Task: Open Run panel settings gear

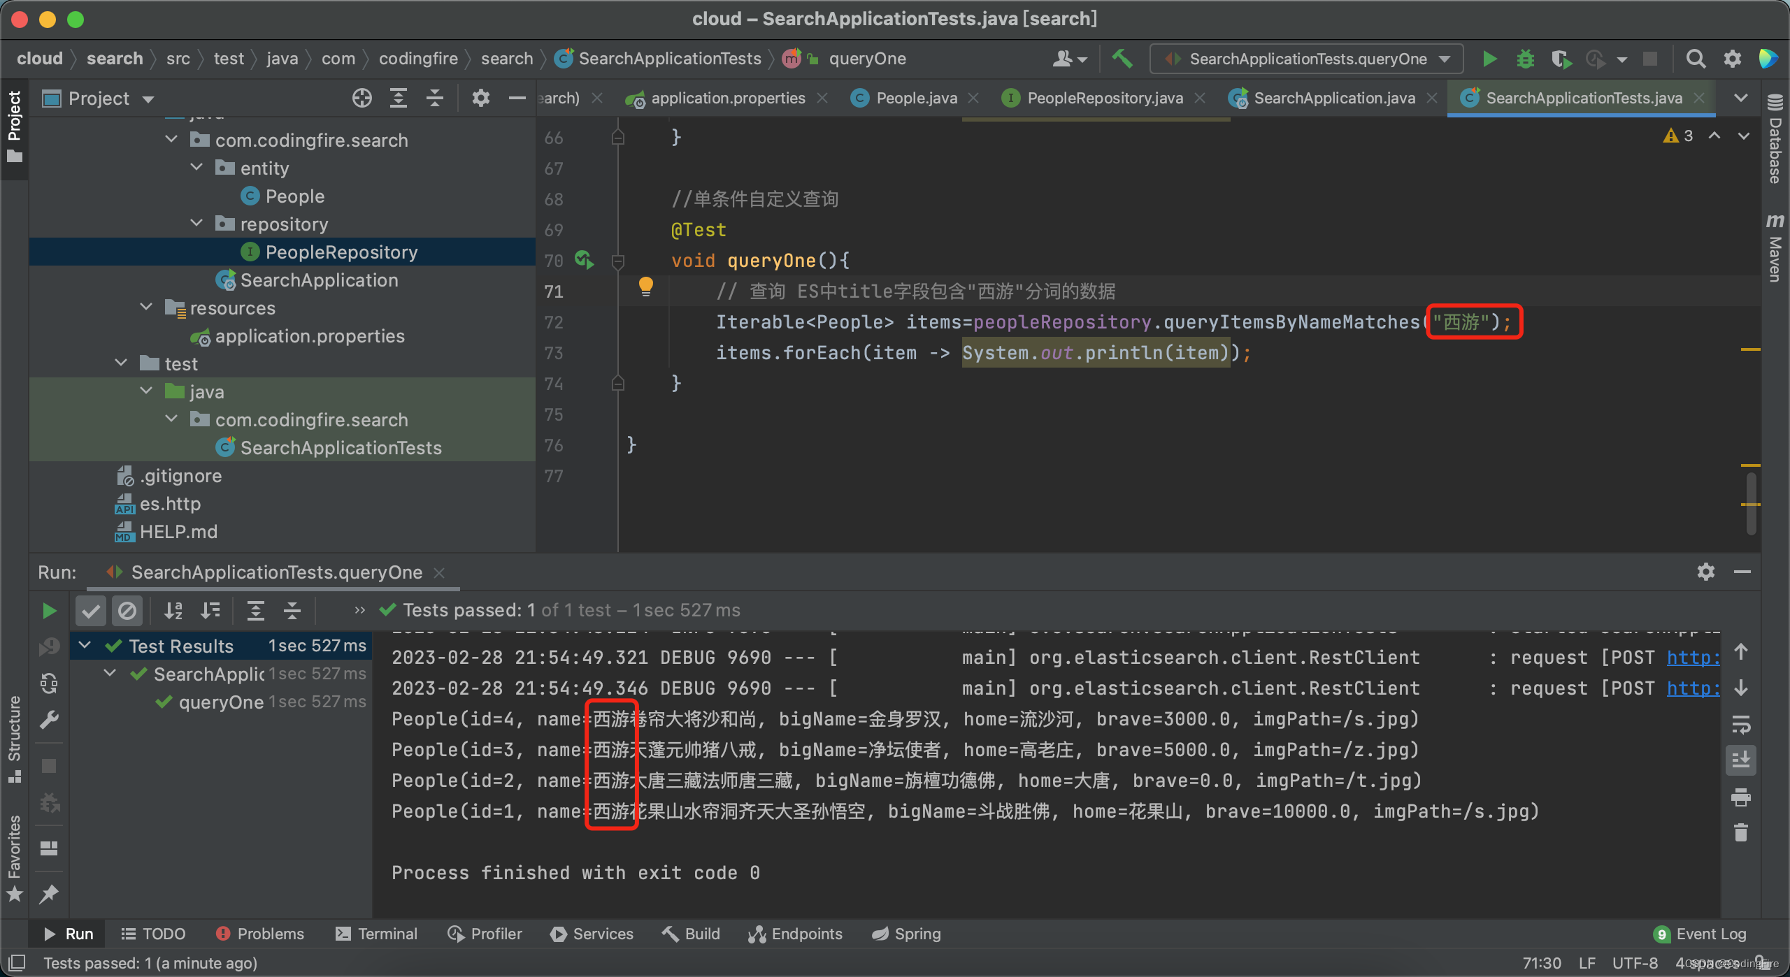Action: [1706, 572]
